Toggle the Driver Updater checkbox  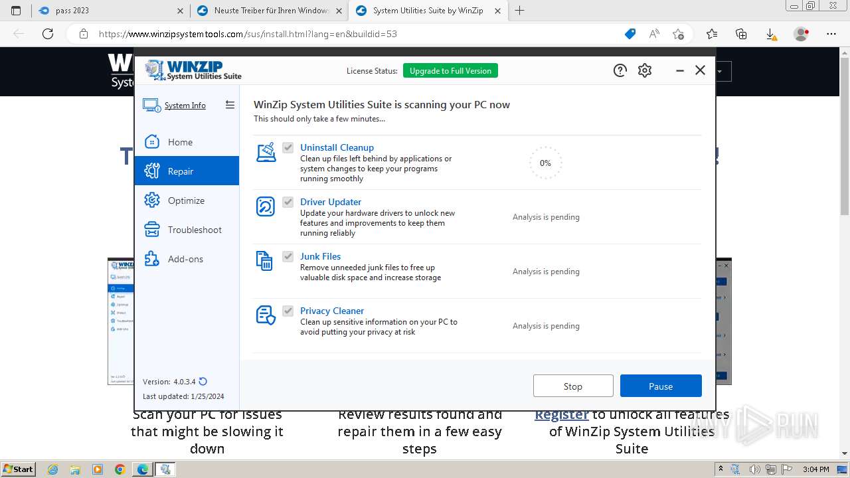point(288,202)
